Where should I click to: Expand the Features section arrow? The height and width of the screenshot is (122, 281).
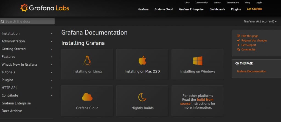pos(52,57)
